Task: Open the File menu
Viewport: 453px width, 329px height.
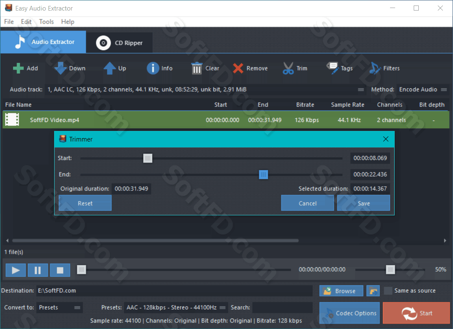Action: tap(9, 22)
